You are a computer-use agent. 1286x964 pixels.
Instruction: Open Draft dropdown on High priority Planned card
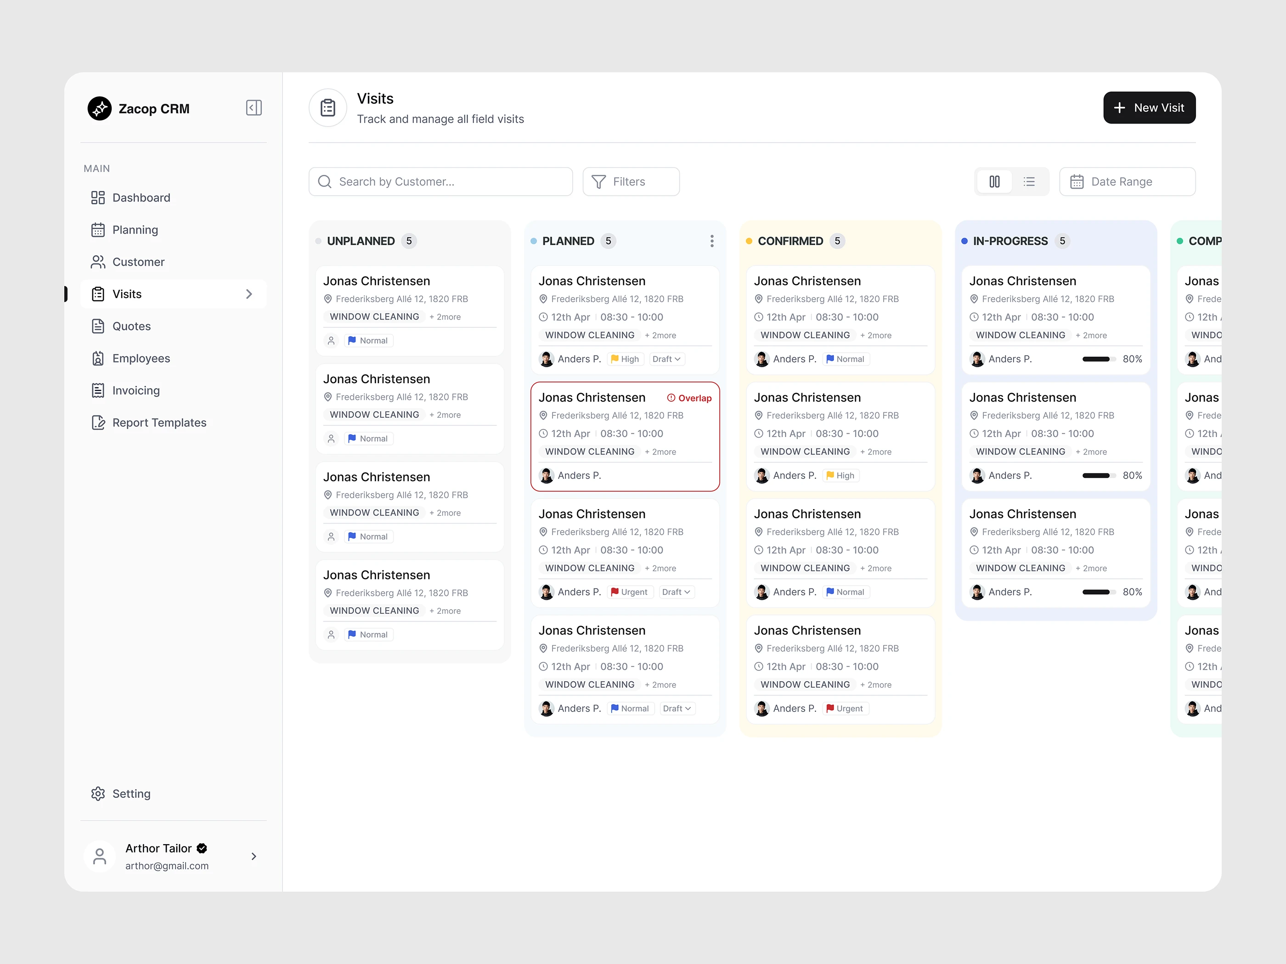click(666, 359)
